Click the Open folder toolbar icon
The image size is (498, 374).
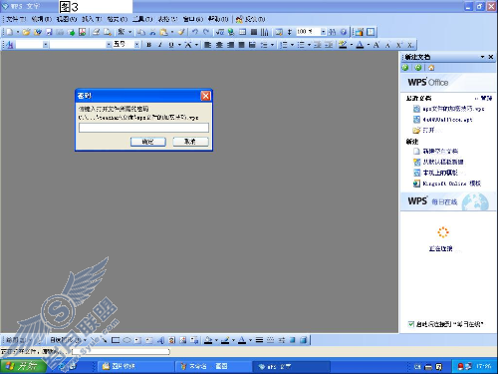coord(26,32)
